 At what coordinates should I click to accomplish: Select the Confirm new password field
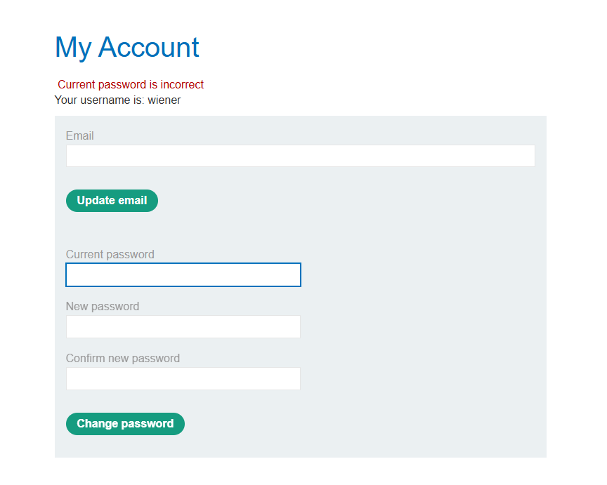183,379
